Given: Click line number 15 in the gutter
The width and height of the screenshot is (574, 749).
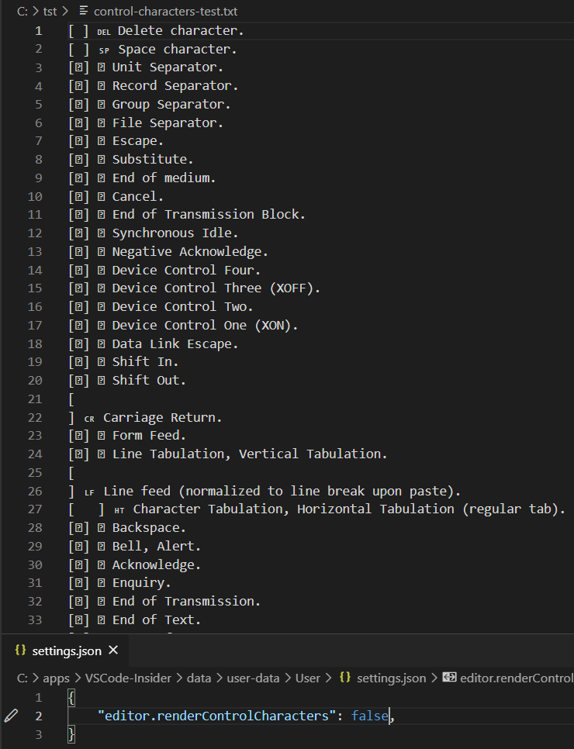Looking at the screenshot, I should pyautogui.click(x=36, y=288).
